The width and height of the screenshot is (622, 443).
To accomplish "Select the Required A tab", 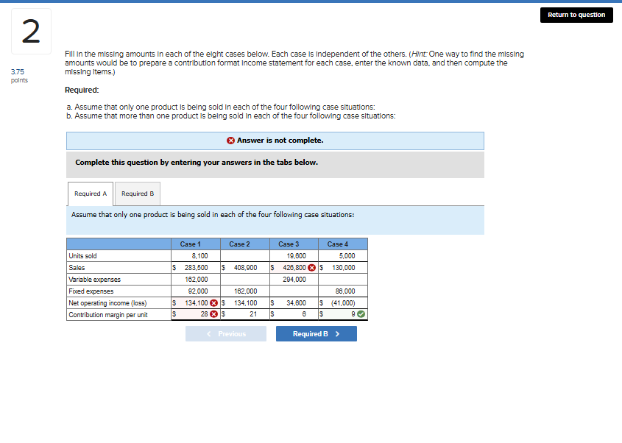I will [90, 193].
